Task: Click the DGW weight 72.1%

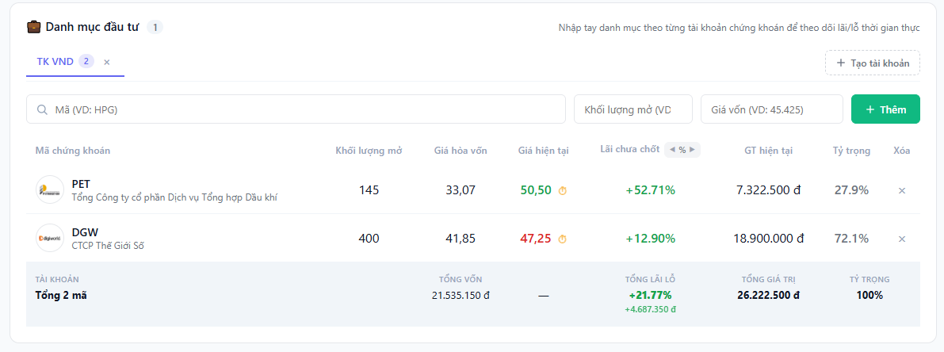Action: (x=852, y=239)
